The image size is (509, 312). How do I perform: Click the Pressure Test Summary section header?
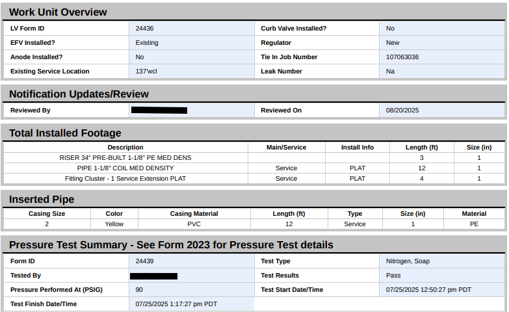[x=171, y=245]
